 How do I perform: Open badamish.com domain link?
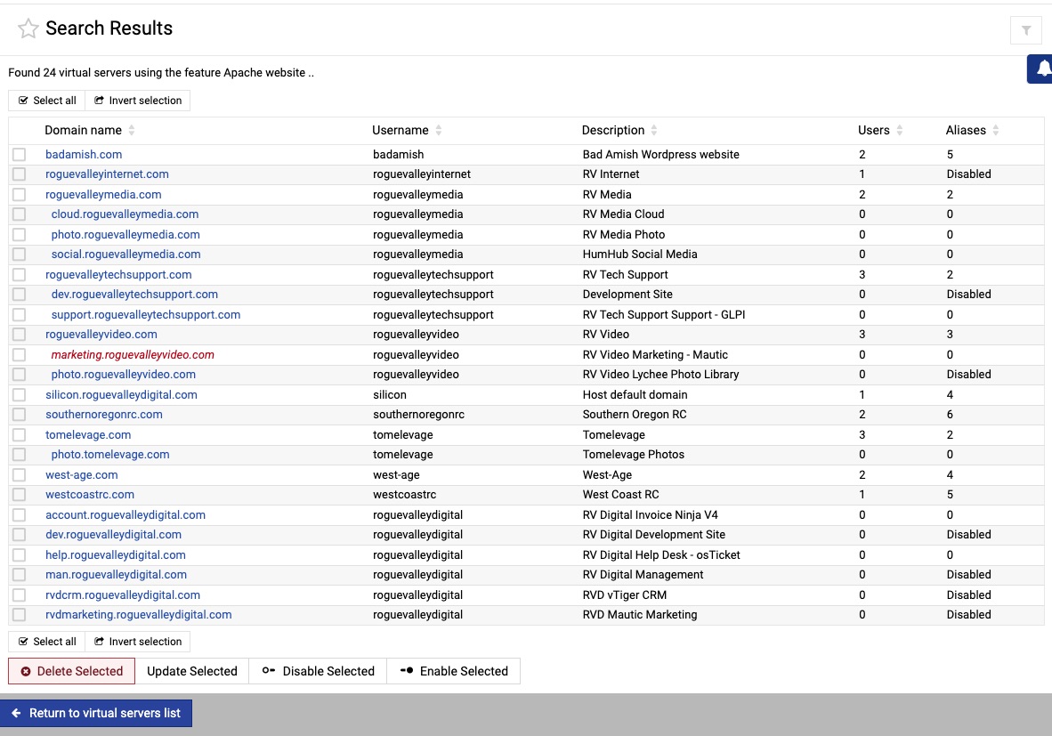(84, 154)
